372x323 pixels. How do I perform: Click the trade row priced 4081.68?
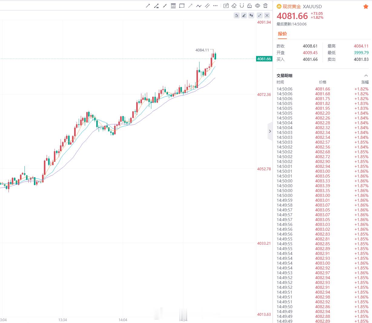pos(322,94)
